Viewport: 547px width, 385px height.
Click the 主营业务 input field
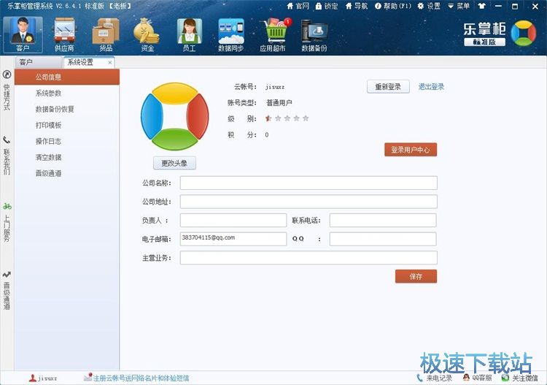309,258
